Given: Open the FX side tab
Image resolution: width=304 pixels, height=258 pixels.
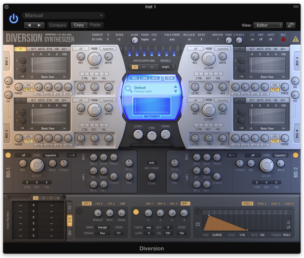Looking at the screenshot, I should [70, 207].
